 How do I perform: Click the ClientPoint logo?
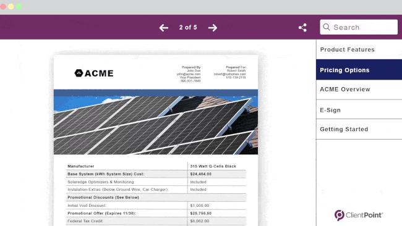tap(359, 215)
